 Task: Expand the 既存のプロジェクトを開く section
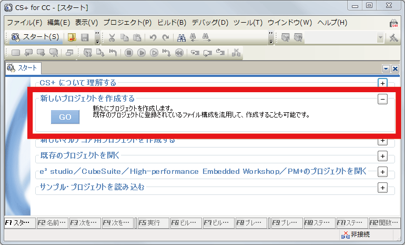[382, 156]
